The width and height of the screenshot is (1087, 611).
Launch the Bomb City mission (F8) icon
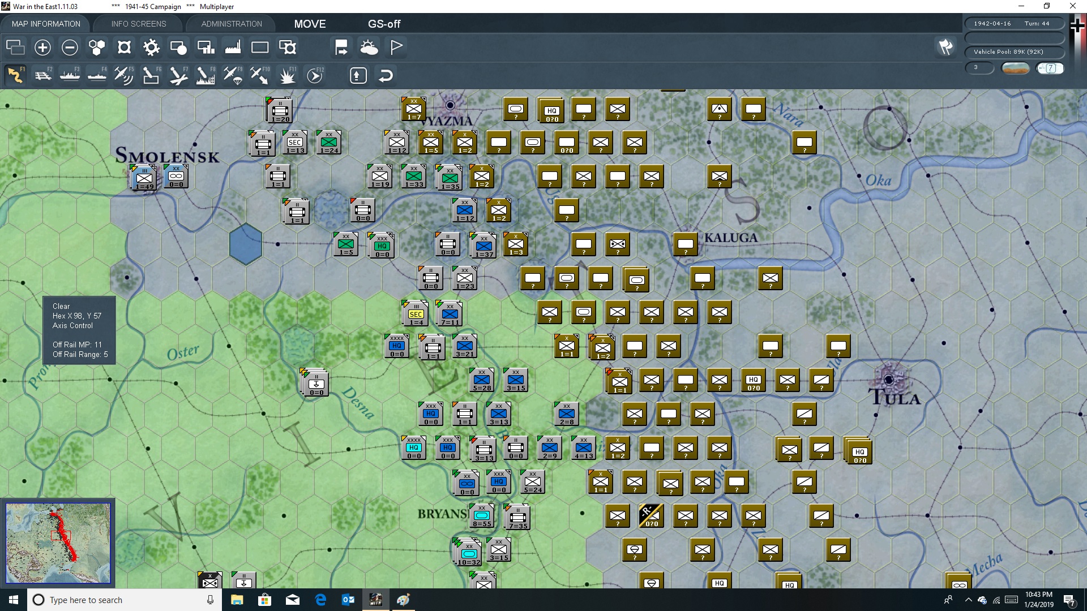[x=205, y=75]
